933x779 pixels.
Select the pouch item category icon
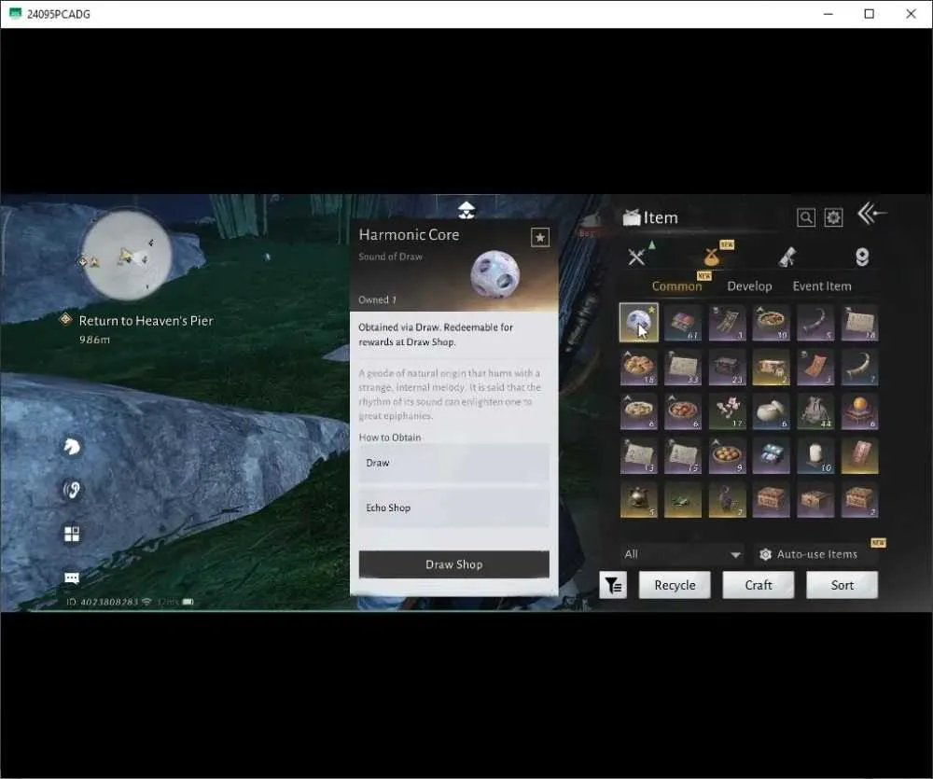tap(711, 257)
